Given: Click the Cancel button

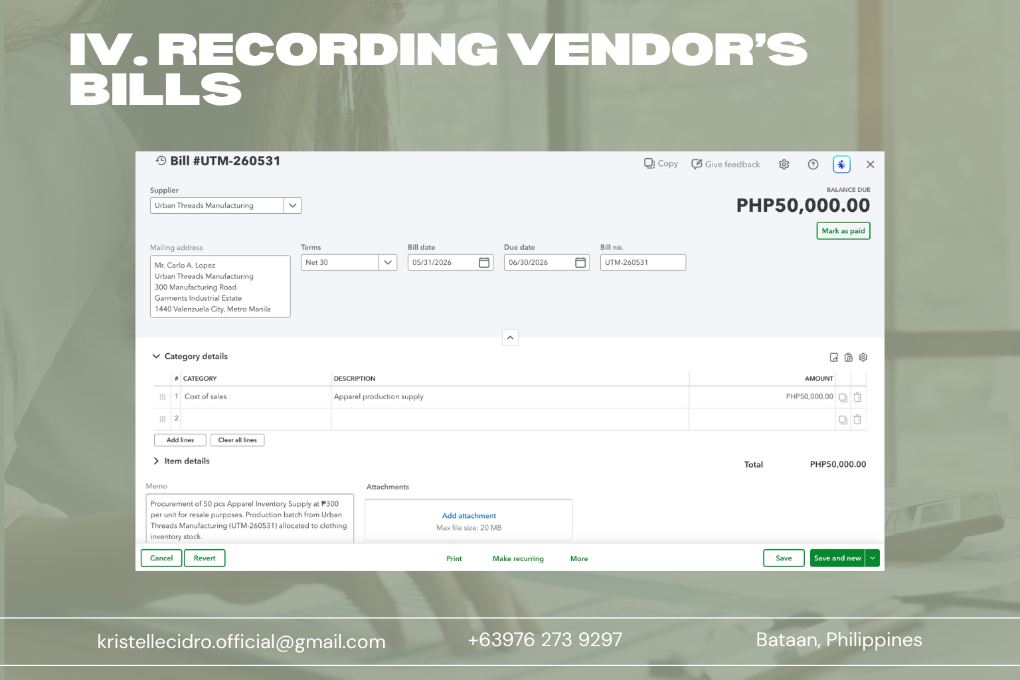Looking at the screenshot, I should [161, 558].
